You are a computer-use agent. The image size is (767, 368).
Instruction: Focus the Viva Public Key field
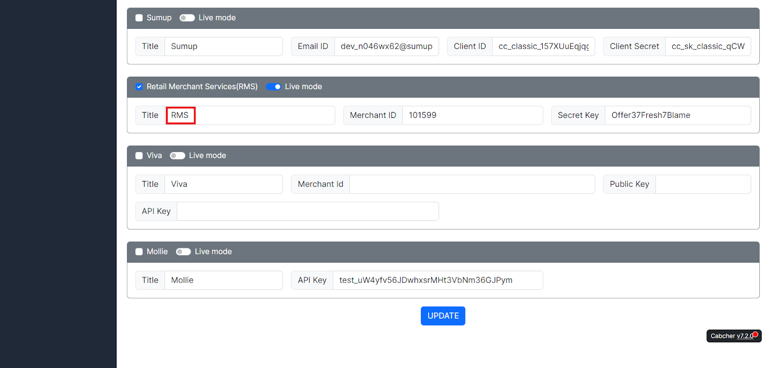[703, 184]
